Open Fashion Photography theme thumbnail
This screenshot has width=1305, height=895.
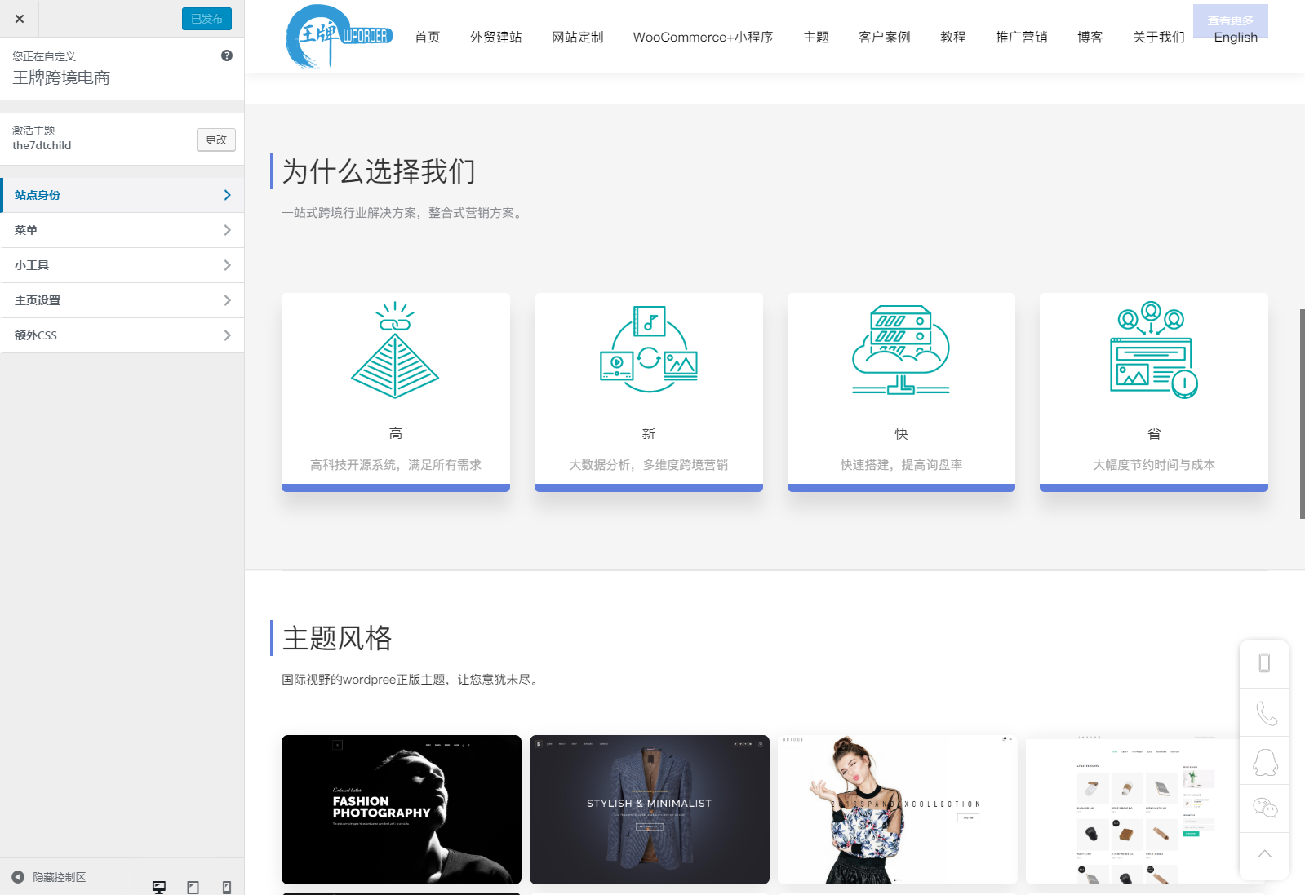[x=402, y=809]
